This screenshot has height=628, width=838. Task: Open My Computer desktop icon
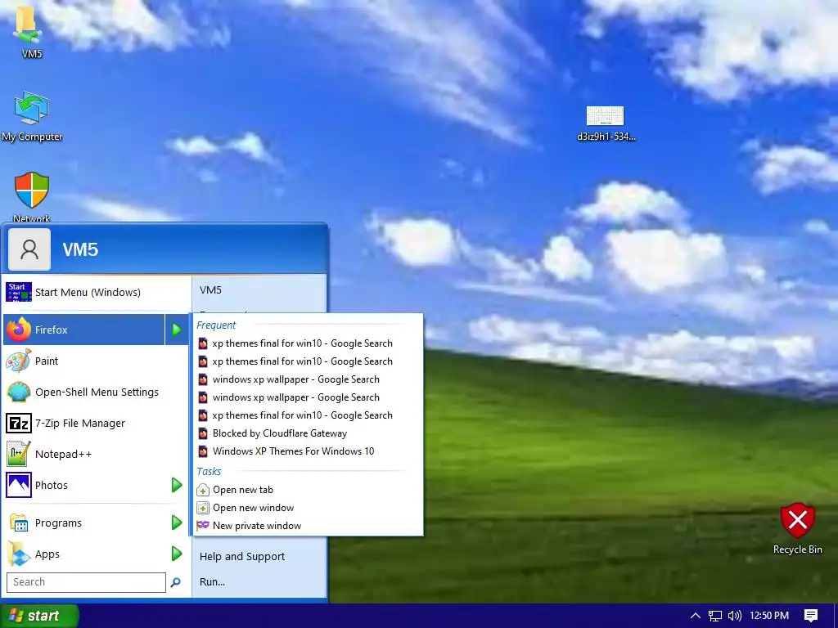click(x=32, y=116)
